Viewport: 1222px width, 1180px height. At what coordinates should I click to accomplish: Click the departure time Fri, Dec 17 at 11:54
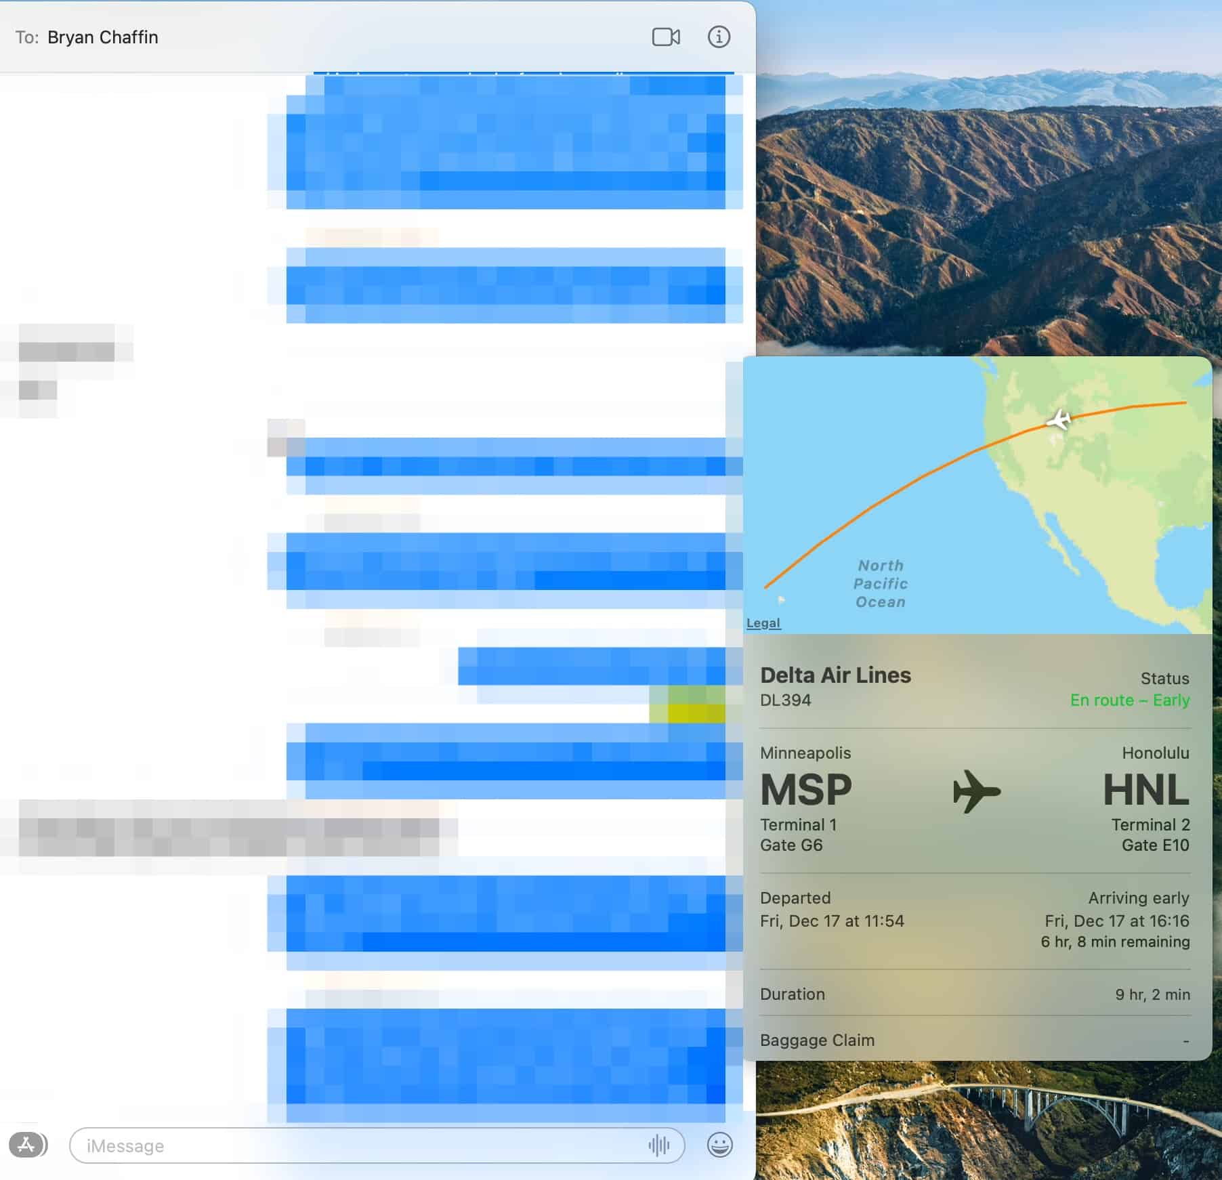coord(832,921)
